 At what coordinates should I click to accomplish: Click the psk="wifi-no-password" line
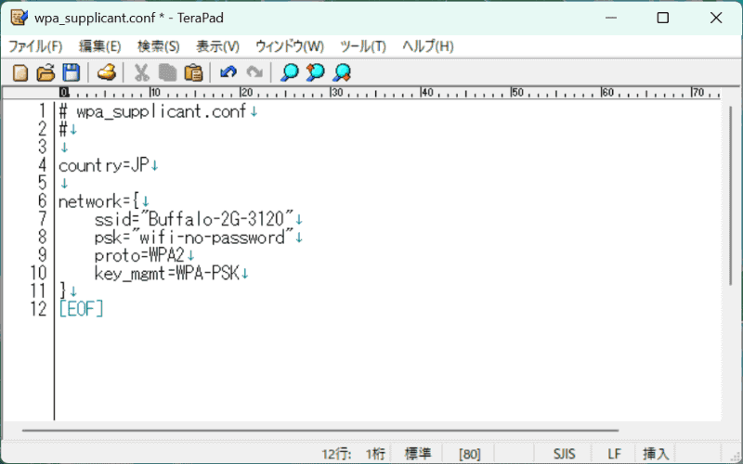point(194,238)
